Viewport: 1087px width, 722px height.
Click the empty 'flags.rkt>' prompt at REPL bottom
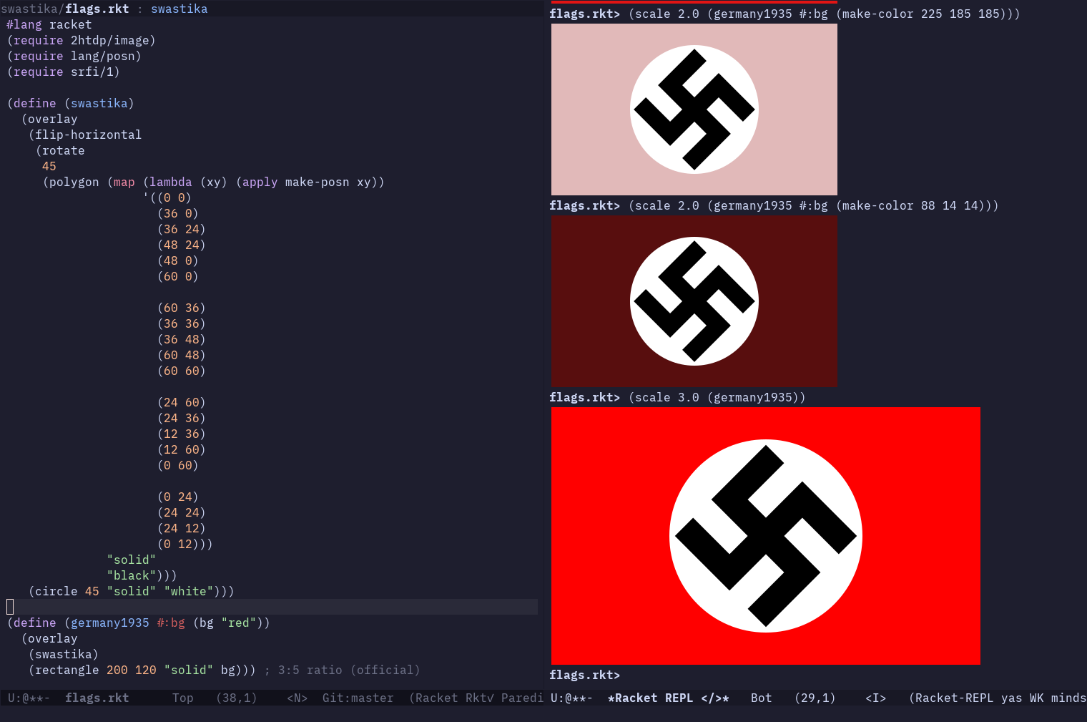click(585, 675)
